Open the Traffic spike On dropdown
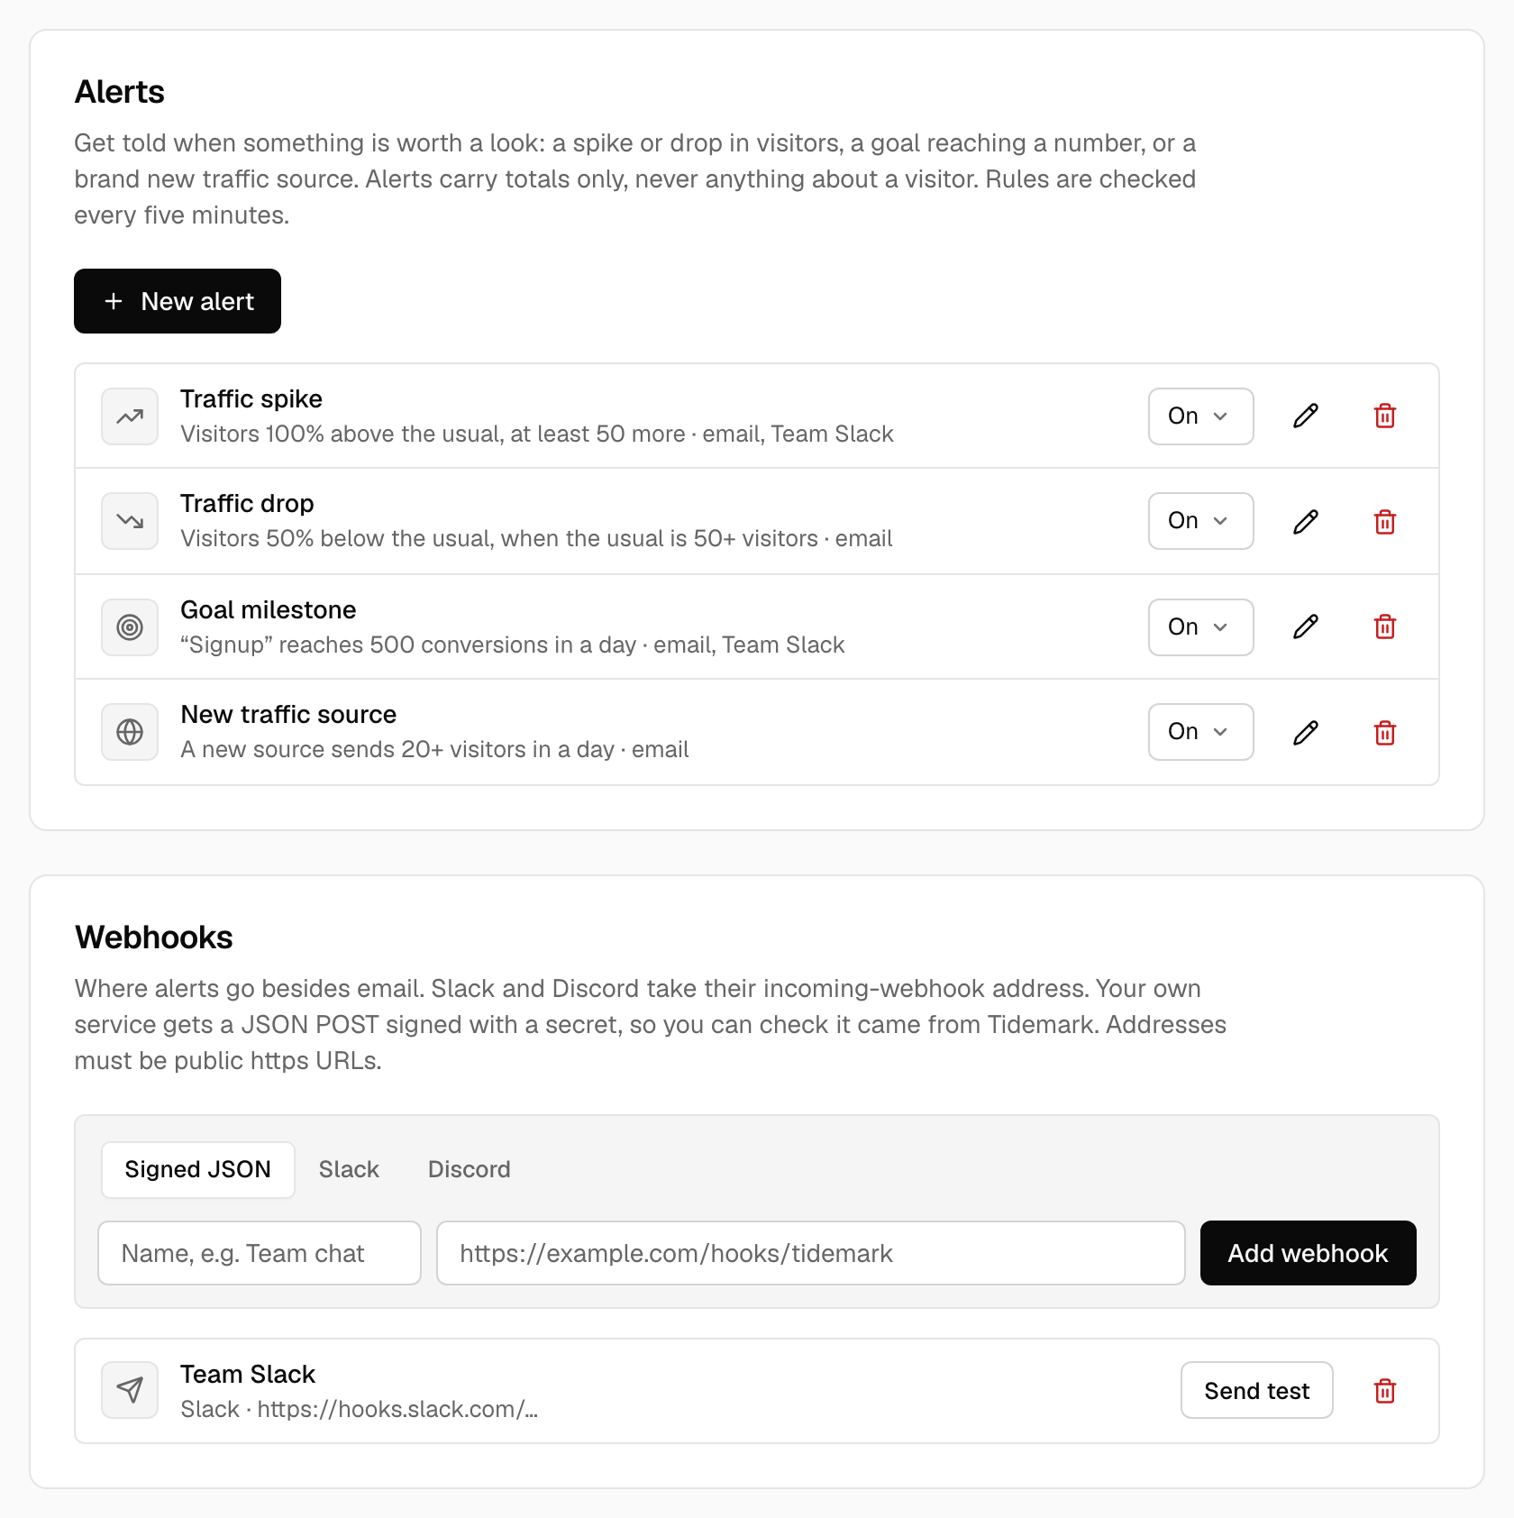 1200,416
